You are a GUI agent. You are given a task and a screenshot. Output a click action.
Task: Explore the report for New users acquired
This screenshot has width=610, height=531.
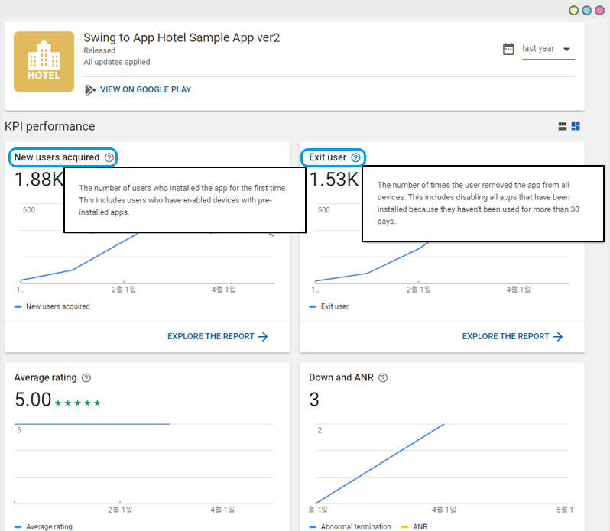coord(217,336)
